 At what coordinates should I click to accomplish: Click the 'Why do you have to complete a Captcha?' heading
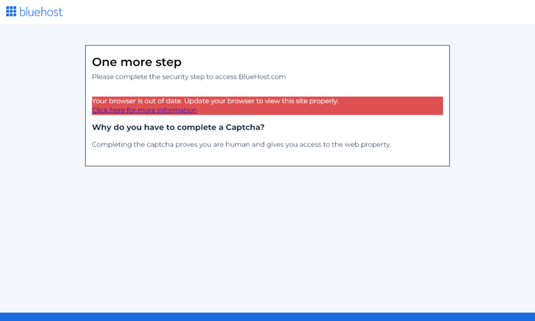click(178, 127)
